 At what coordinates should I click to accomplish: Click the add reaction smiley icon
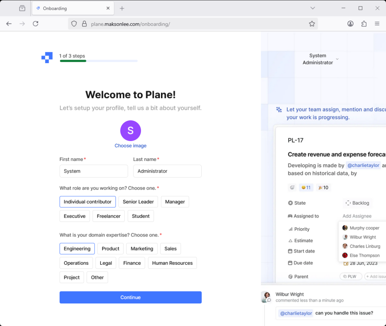pyautogui.click(x=292, y=188)
